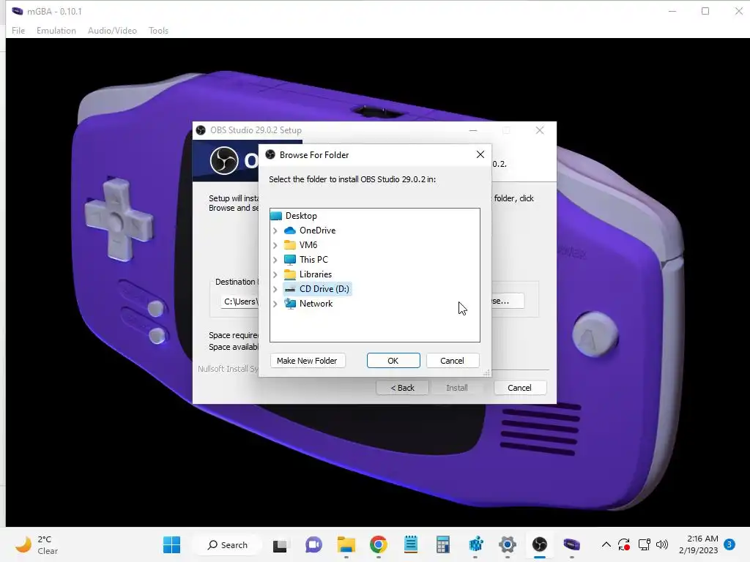
Task: Select the CD Drive (D:) drive icon
Action: [290, 289]
